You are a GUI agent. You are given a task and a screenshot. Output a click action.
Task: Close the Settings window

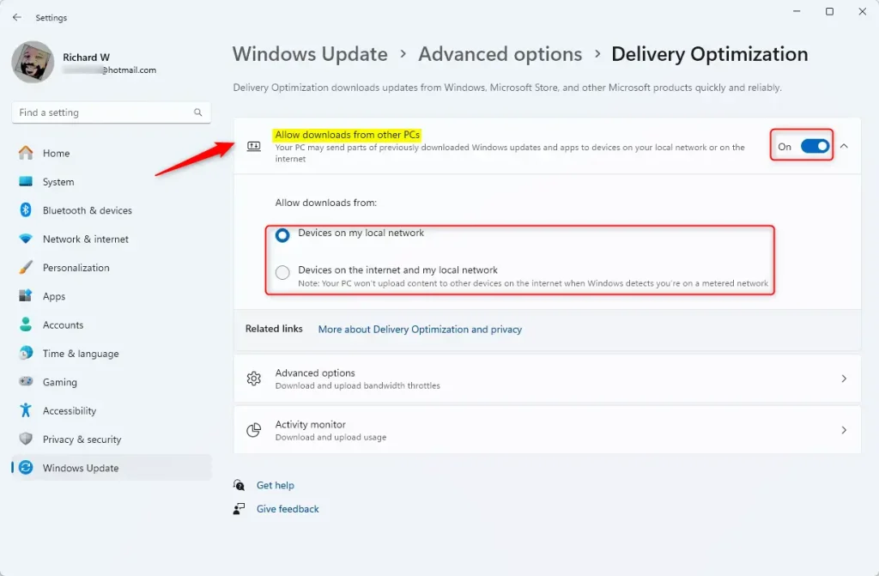pyautogui.click(x=862, y=12)
